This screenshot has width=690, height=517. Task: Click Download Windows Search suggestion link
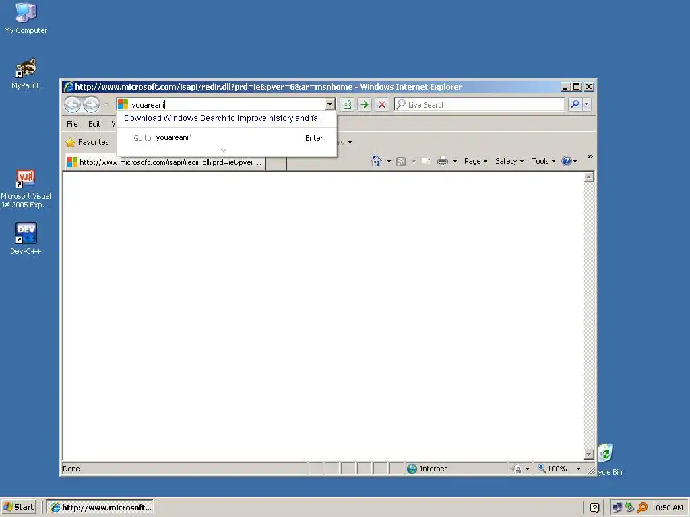coord(224,118)
